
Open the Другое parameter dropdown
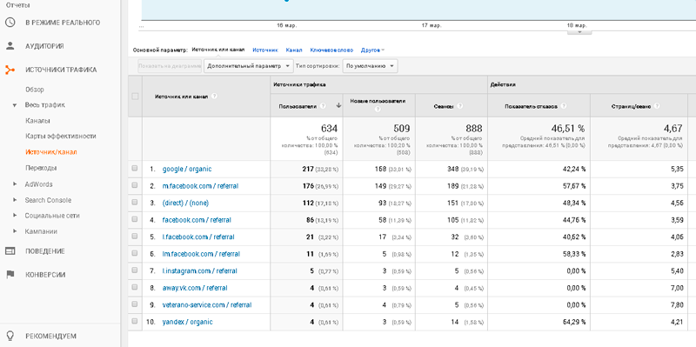(373, 50)
